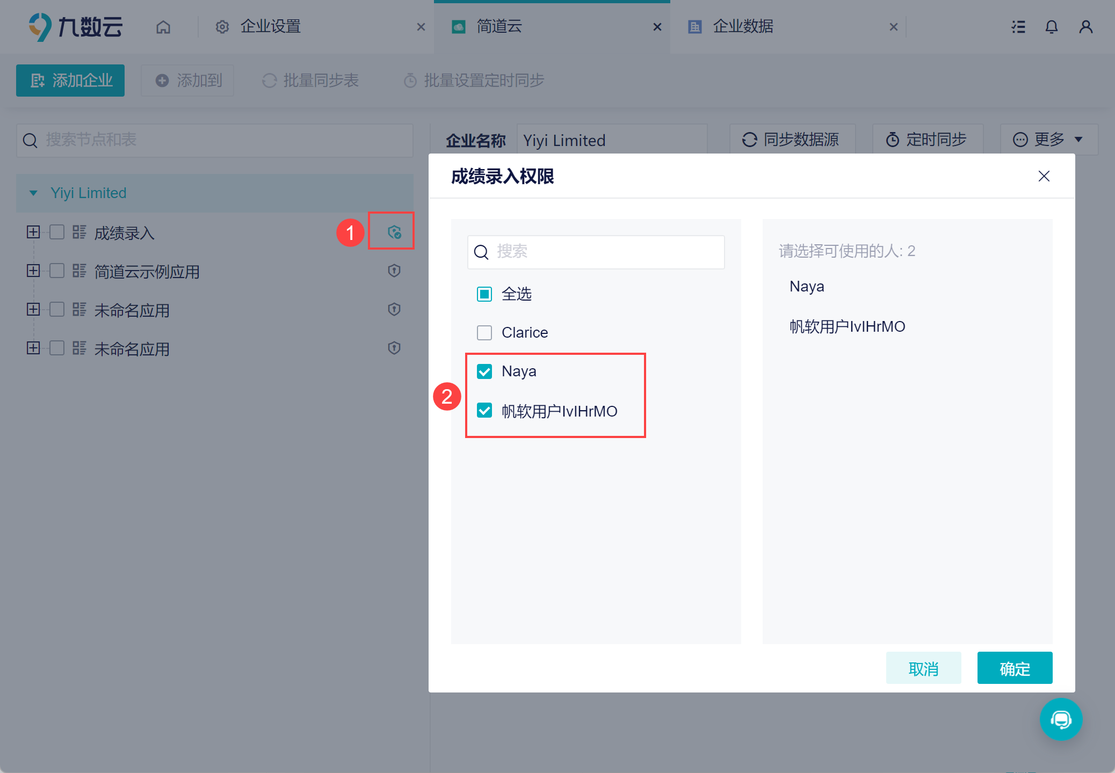
Task: Open the customer support chat bubble
Action: (1061, 719)
